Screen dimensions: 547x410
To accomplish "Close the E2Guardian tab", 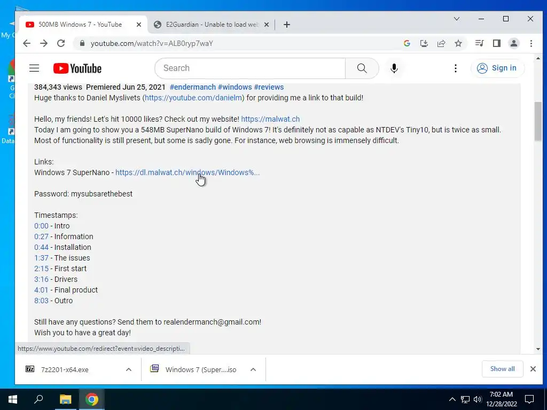I will 266,25.
